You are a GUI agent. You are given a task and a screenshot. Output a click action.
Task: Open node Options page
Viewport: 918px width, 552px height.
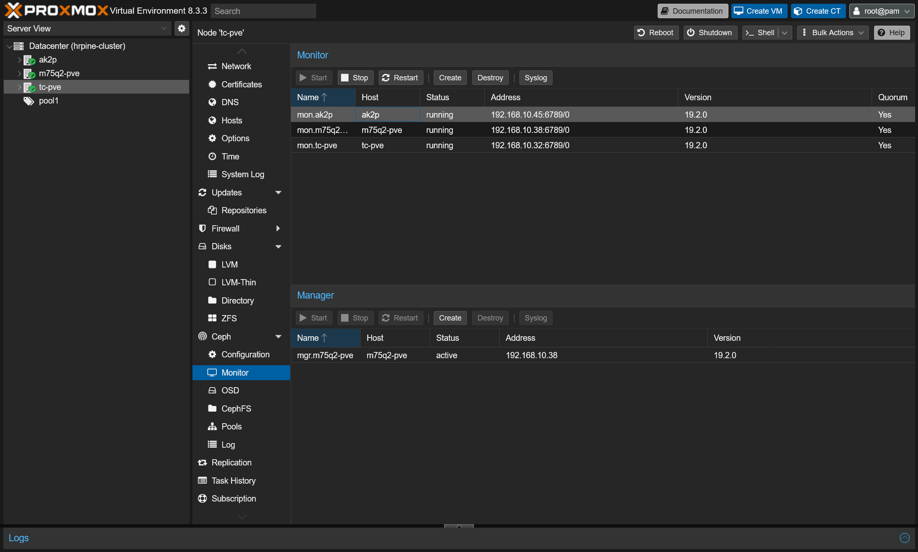241,138
